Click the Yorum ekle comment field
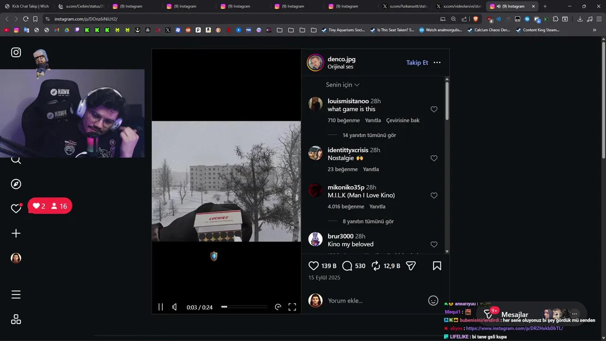 point(374,301)
